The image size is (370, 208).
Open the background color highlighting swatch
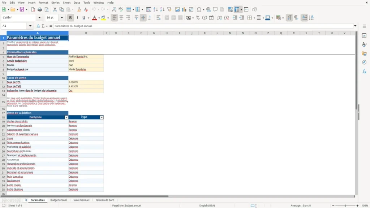coord(103,18)
